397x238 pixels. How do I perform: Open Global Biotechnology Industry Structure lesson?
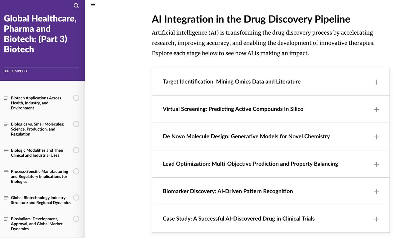41,200
